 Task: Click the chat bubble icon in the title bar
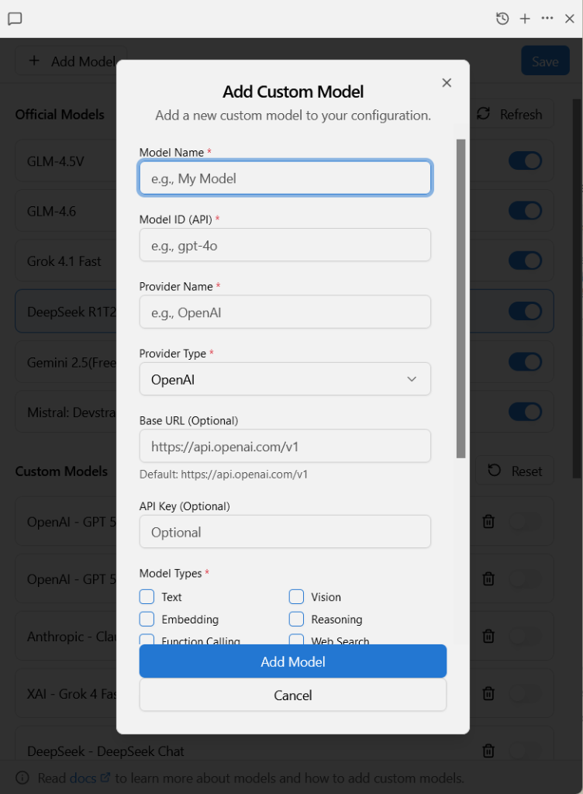click(15, 19)
